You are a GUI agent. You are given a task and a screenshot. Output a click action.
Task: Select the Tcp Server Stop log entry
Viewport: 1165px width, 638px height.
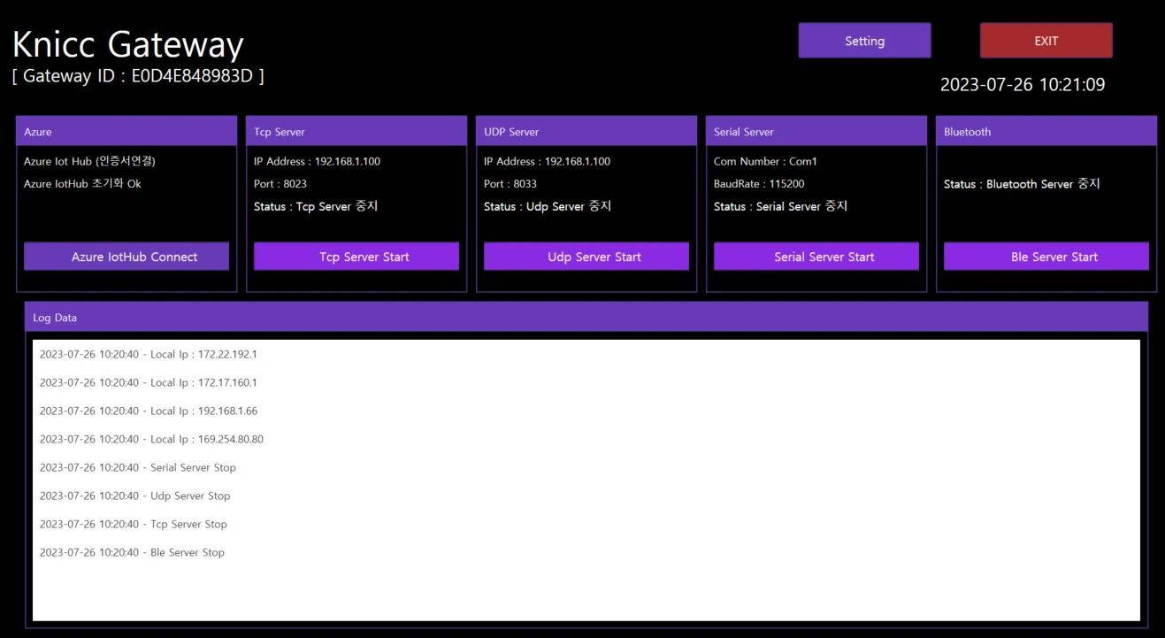pyautogui.click(x=134, y=524)
